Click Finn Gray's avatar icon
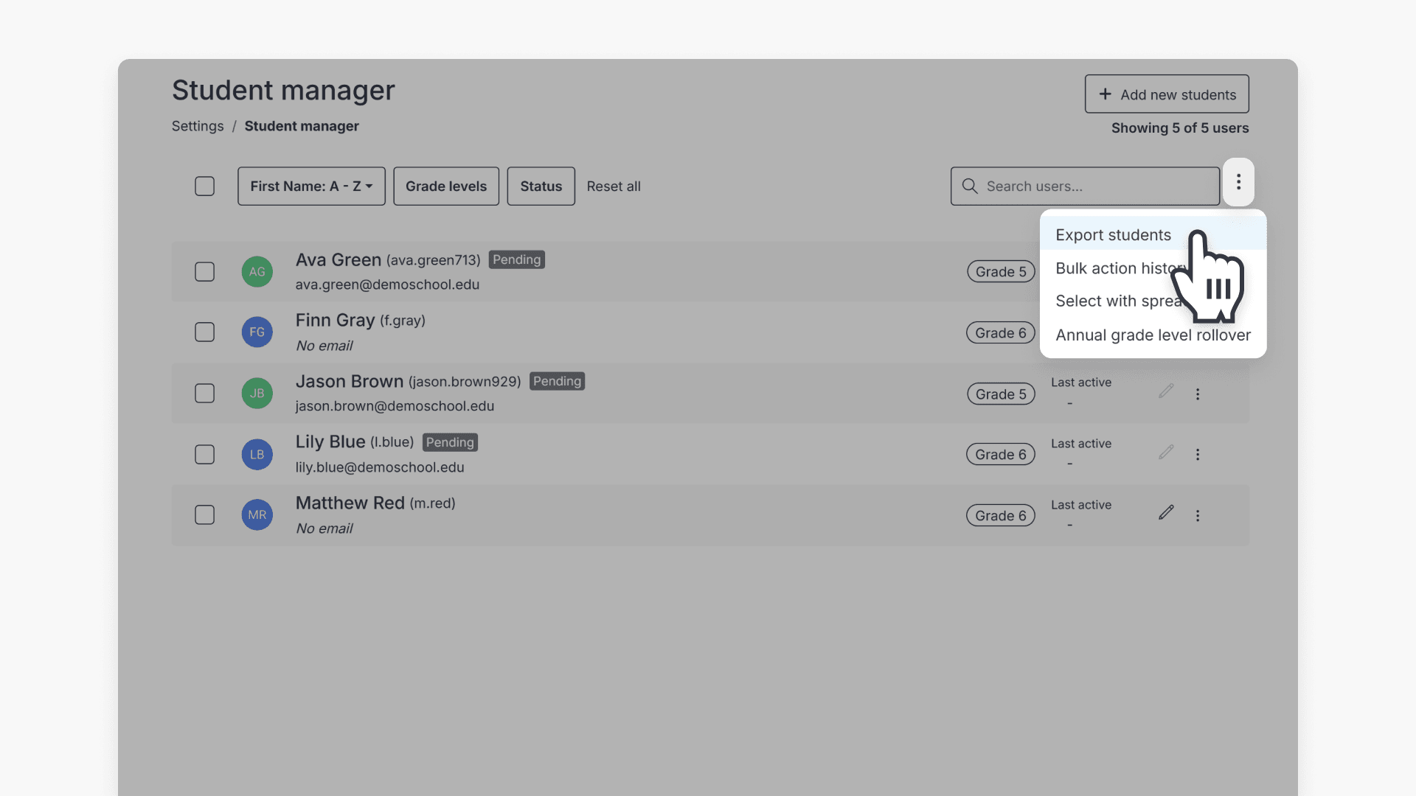This screenshot has height=796, width=1416. (x=256, y=332)
